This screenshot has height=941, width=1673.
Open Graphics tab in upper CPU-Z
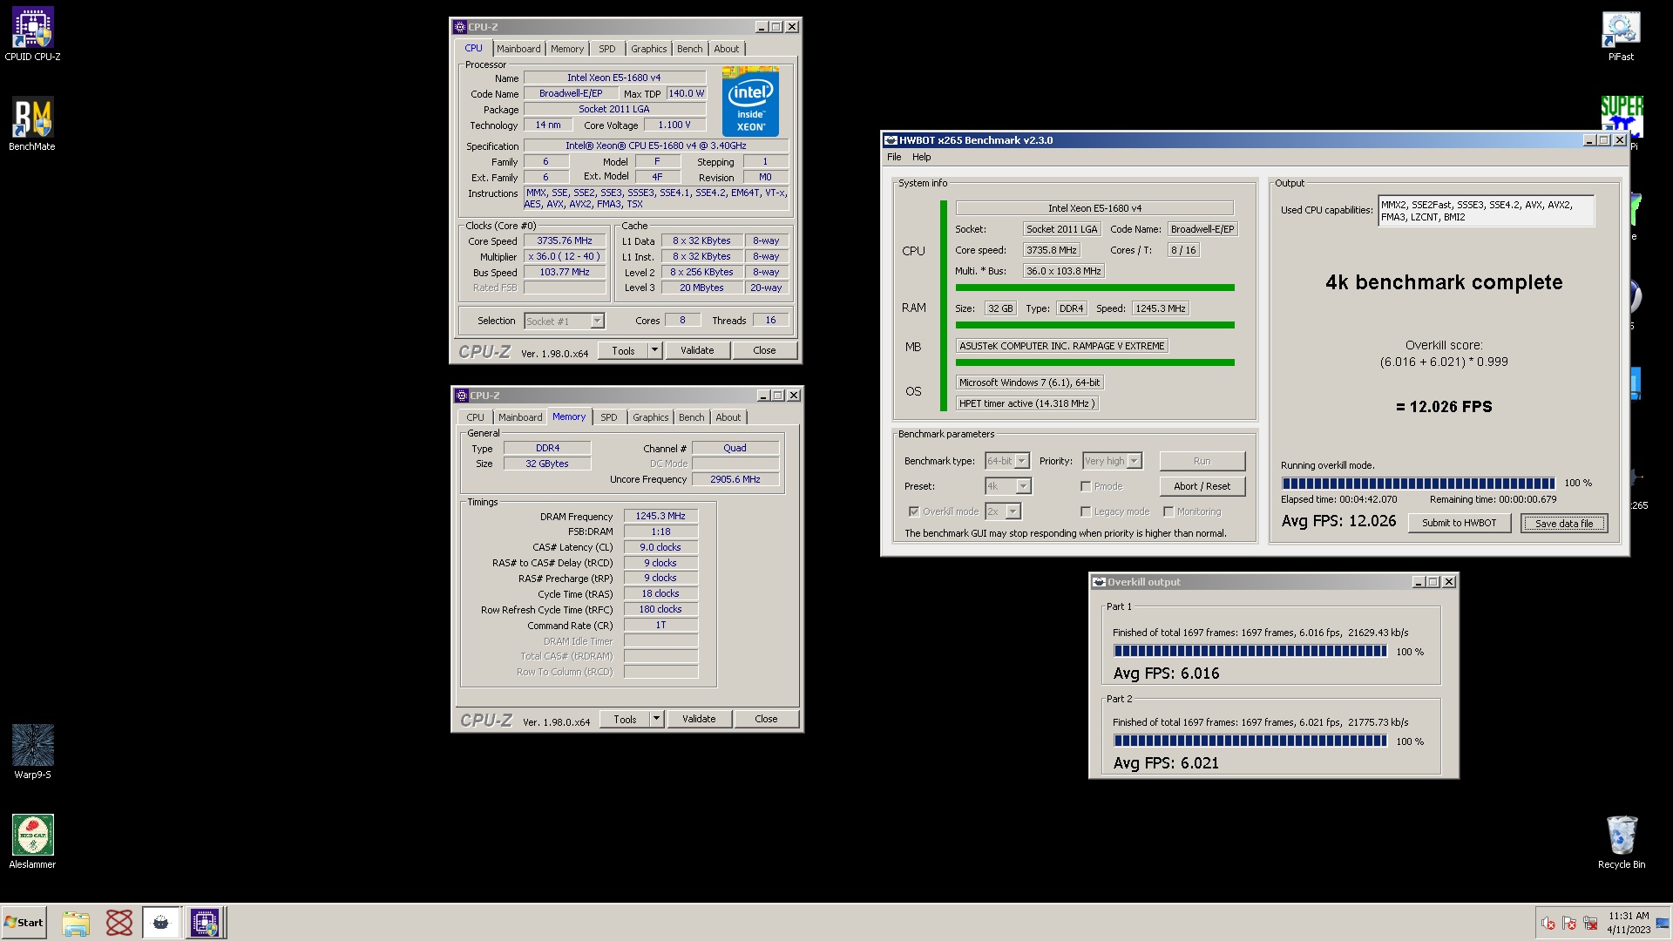649,49
